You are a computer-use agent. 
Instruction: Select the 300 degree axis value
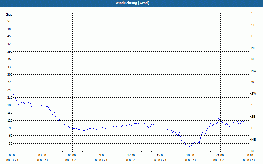(x=10, y=75)
